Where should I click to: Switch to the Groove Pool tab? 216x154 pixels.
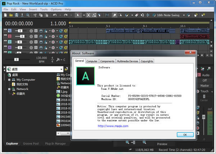[31, 144]
